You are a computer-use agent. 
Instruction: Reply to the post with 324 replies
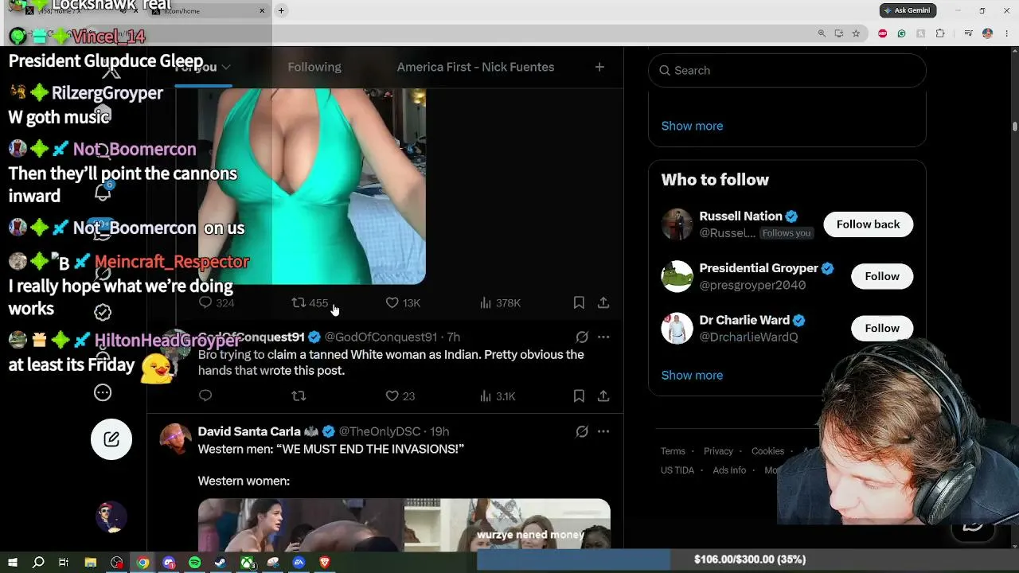click(x=216, y=303)
